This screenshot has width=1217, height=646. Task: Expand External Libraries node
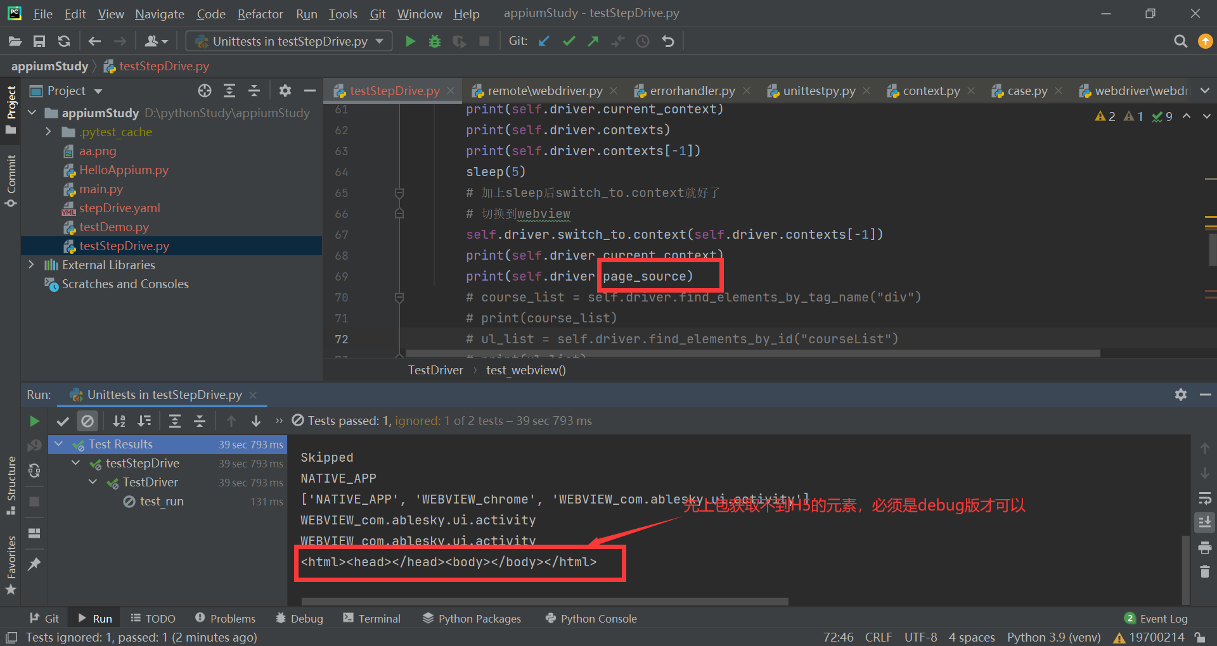coord(31,265)
